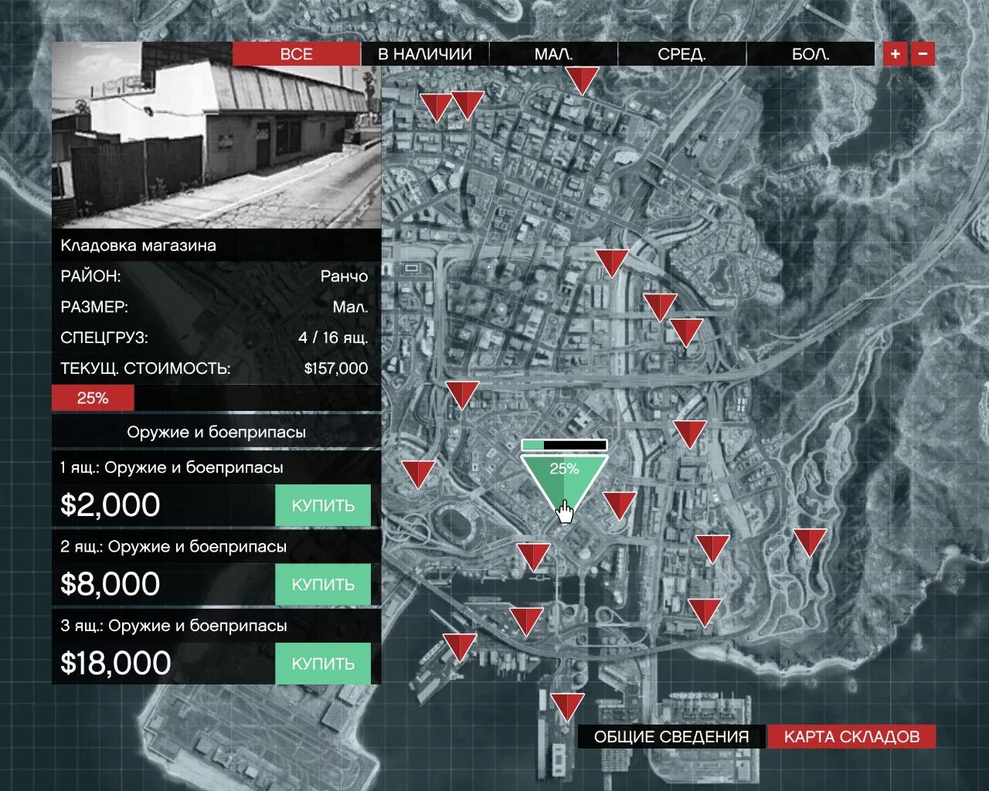Click the Кладовка магазина title

138,246
